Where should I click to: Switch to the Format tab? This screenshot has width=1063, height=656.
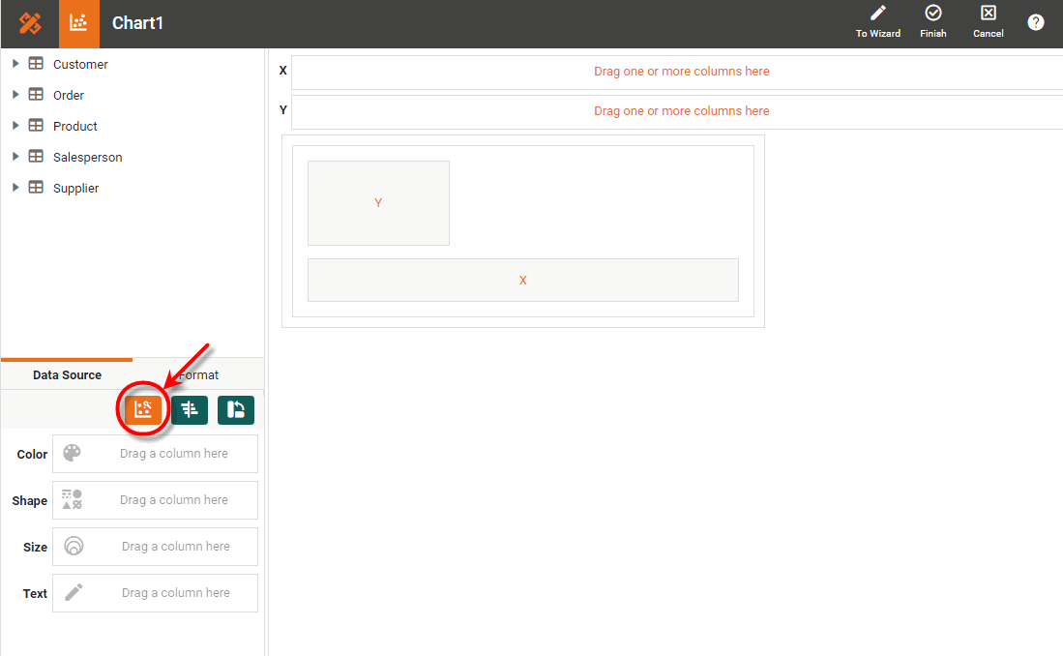[x=198, y=374]
